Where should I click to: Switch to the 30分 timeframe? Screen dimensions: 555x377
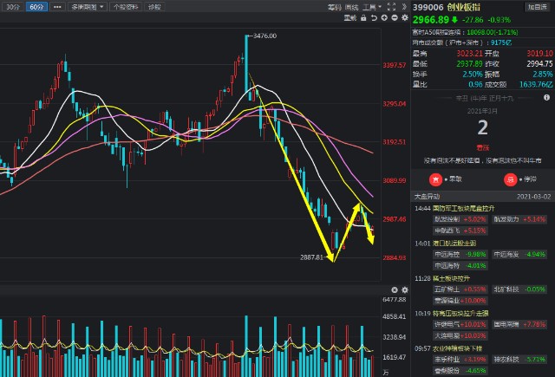(x=11, y=6)
